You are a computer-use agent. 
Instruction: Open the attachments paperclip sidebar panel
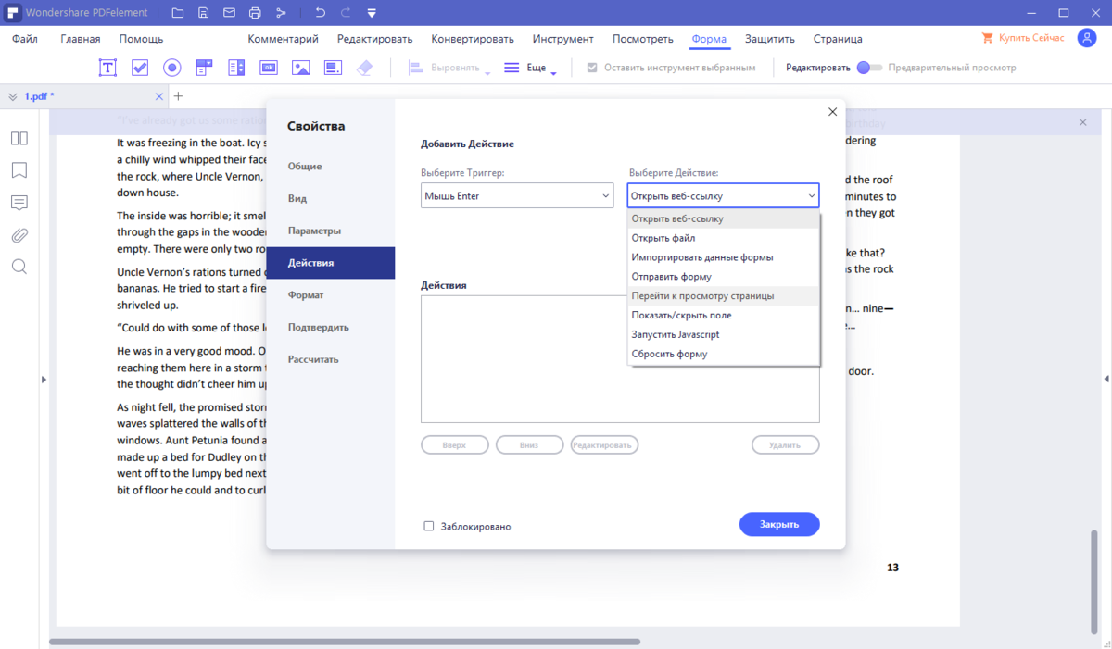(x=19, y=234)
